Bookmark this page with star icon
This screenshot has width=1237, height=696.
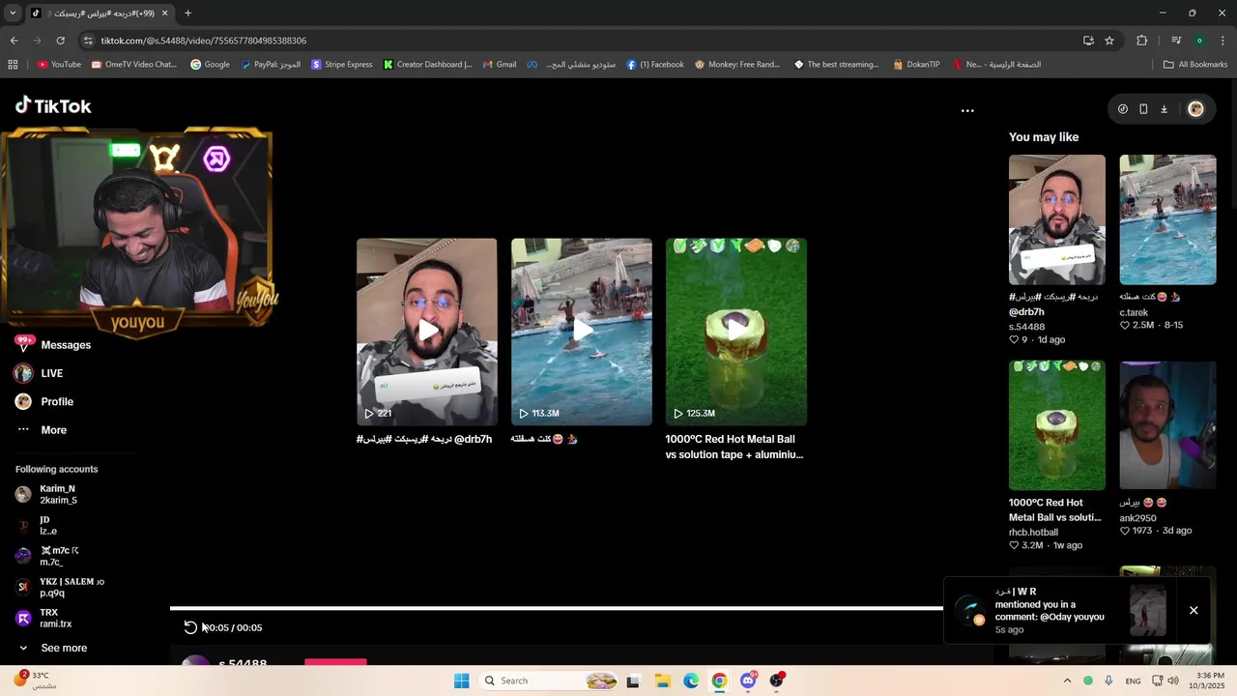pos(1109,41)
